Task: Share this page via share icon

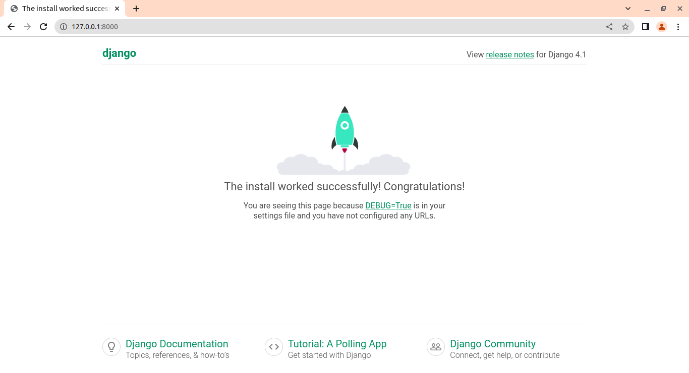Action: pyautogui.click(x=609, y=27)
